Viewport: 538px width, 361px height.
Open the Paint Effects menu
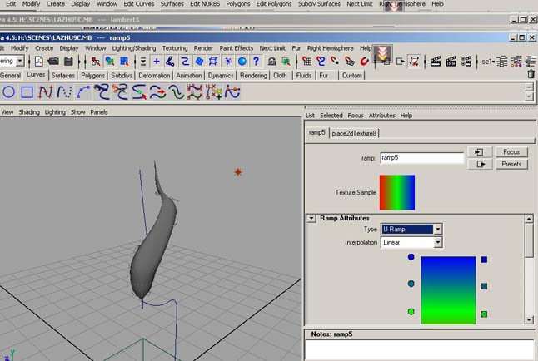(237, 48)
